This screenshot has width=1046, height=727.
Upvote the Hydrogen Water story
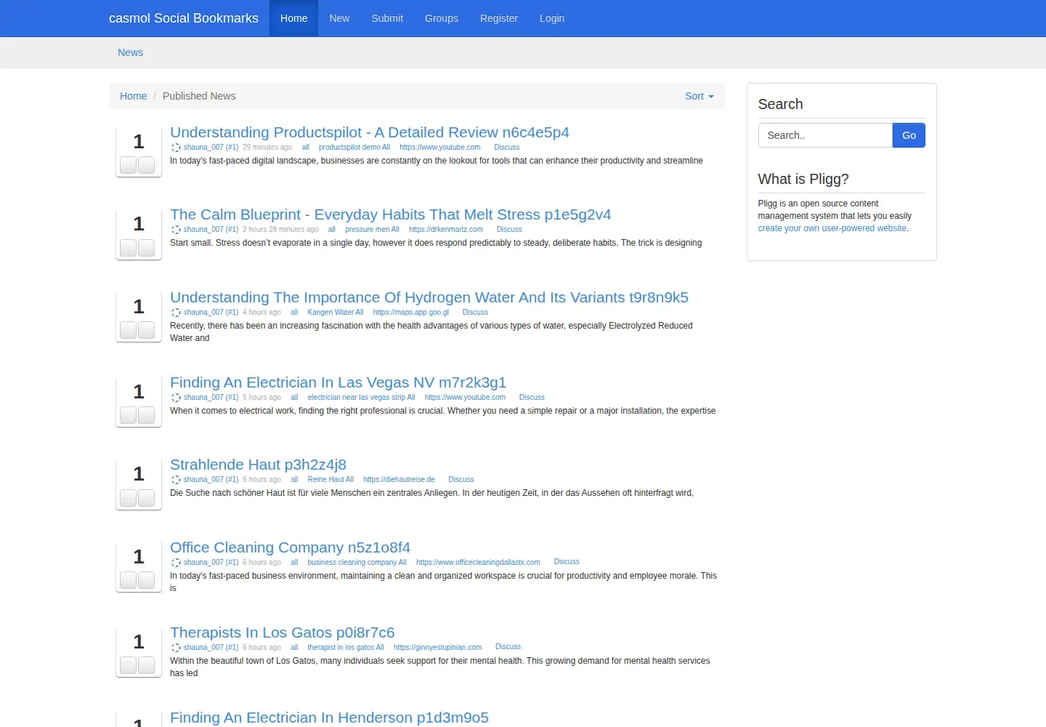(x=129, y=330)
